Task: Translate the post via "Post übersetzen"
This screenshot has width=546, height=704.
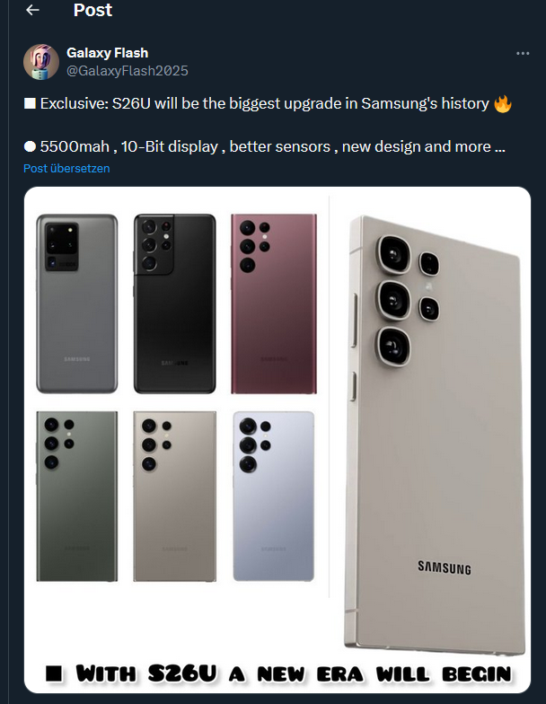Action: pos(66,168)
